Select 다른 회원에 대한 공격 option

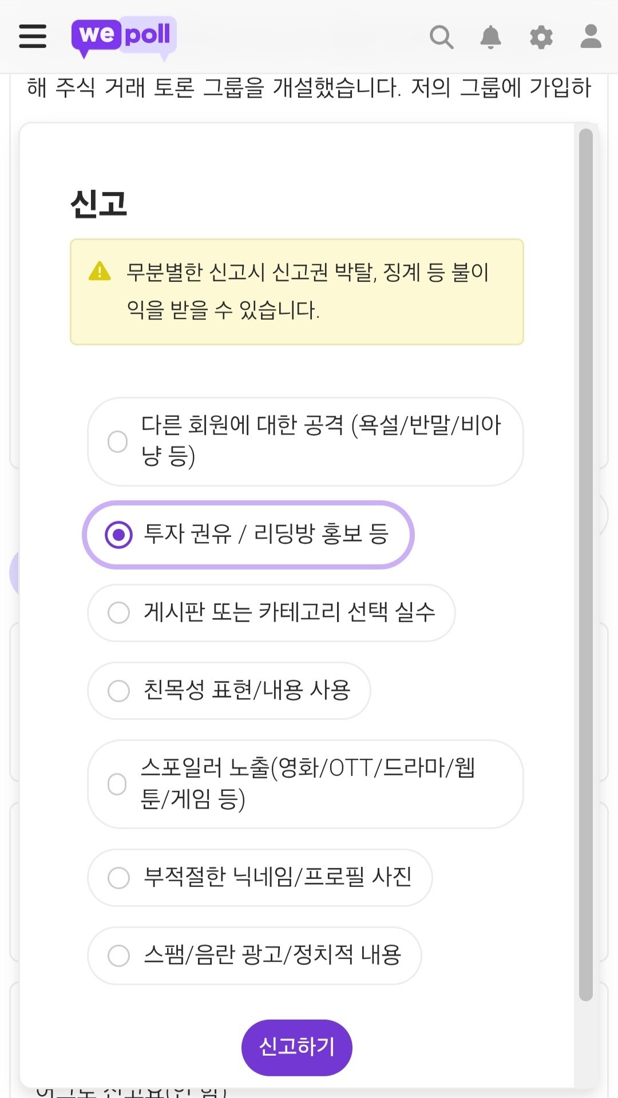coord(306,441)
